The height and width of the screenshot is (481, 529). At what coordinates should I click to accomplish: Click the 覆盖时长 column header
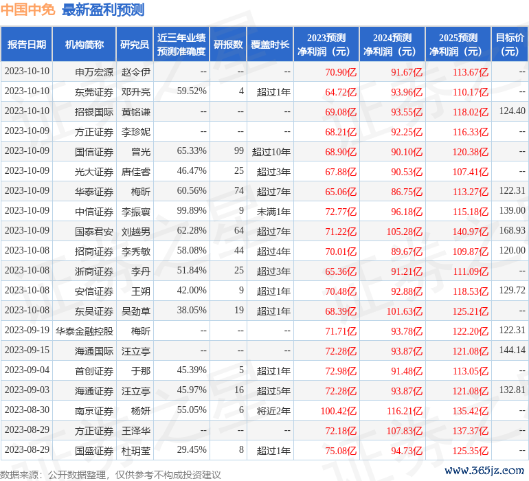tap(270, 45)
